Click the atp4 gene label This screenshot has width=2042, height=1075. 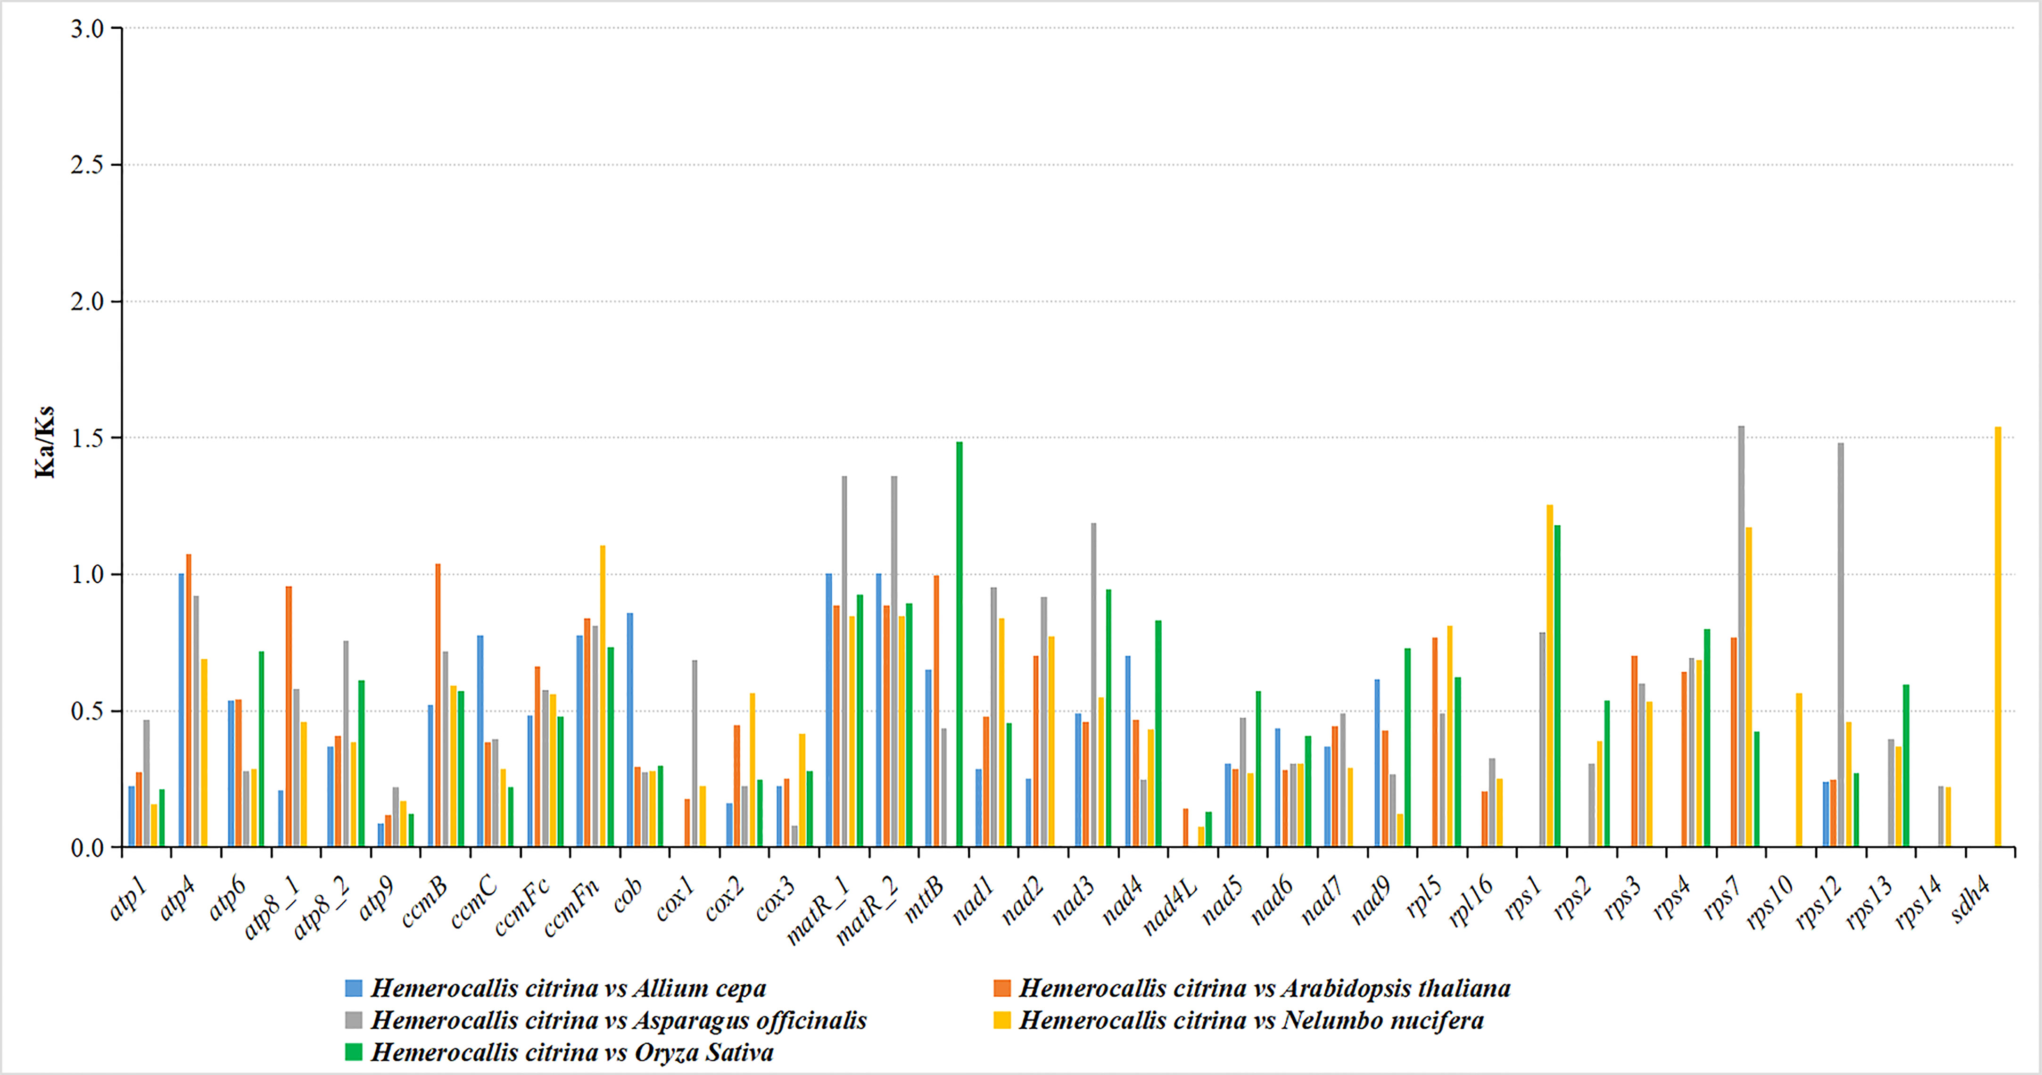coord(178,900)
